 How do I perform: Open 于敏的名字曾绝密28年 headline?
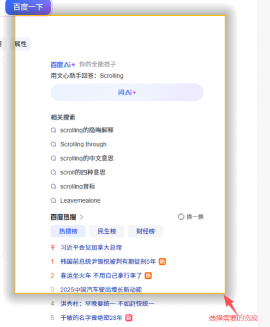[x=91, y=318]
